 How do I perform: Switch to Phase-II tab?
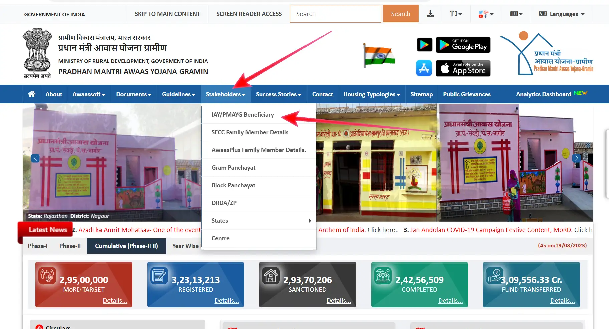(70, 246)
